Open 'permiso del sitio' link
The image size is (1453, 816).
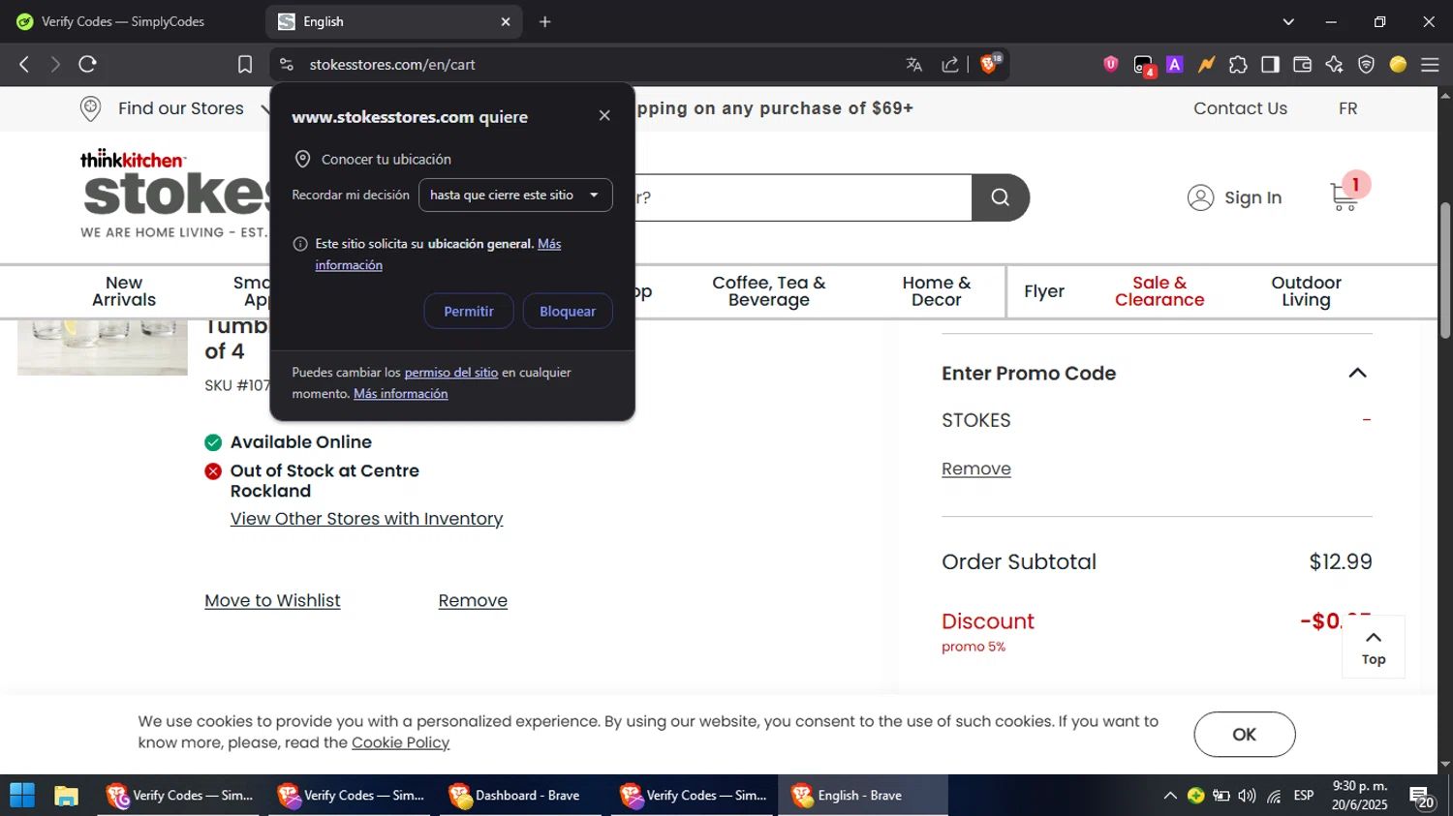[x=451, y=372]
